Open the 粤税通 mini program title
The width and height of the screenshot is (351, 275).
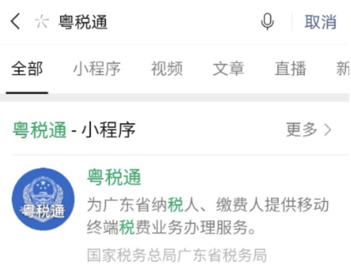[114, 177]
